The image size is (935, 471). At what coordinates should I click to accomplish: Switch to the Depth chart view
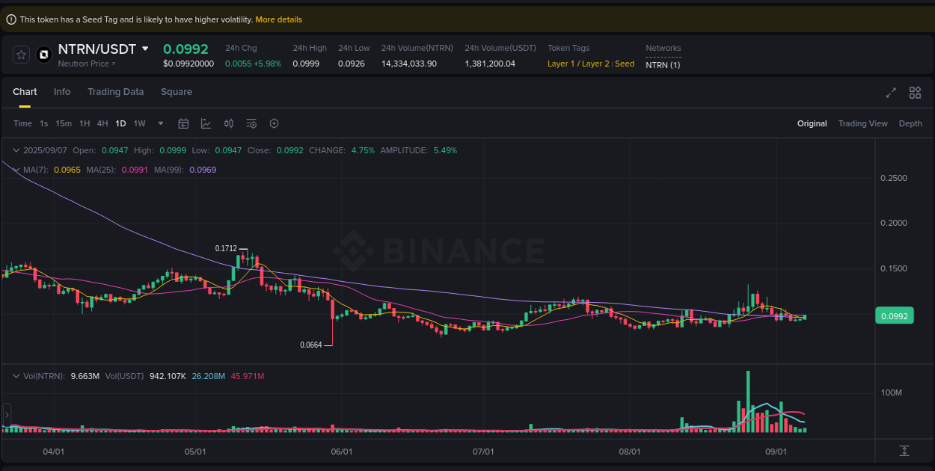click(x=910, y=123)
